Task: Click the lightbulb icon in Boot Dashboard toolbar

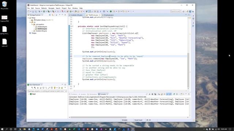Action: [x=54, y=88]
